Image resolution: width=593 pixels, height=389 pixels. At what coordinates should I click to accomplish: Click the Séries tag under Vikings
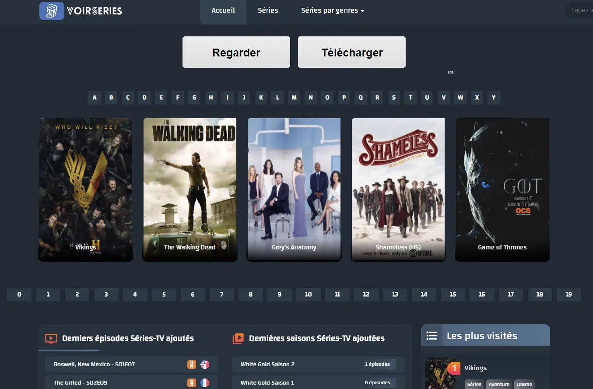point(474,384)
